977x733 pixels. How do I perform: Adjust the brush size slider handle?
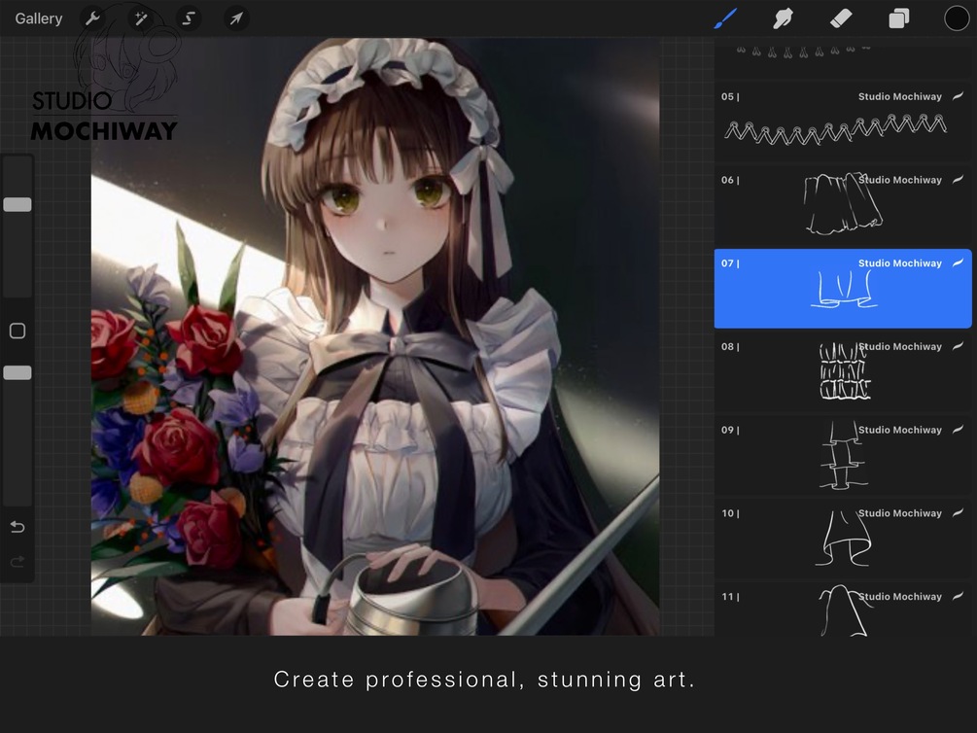tap(17, 204)
